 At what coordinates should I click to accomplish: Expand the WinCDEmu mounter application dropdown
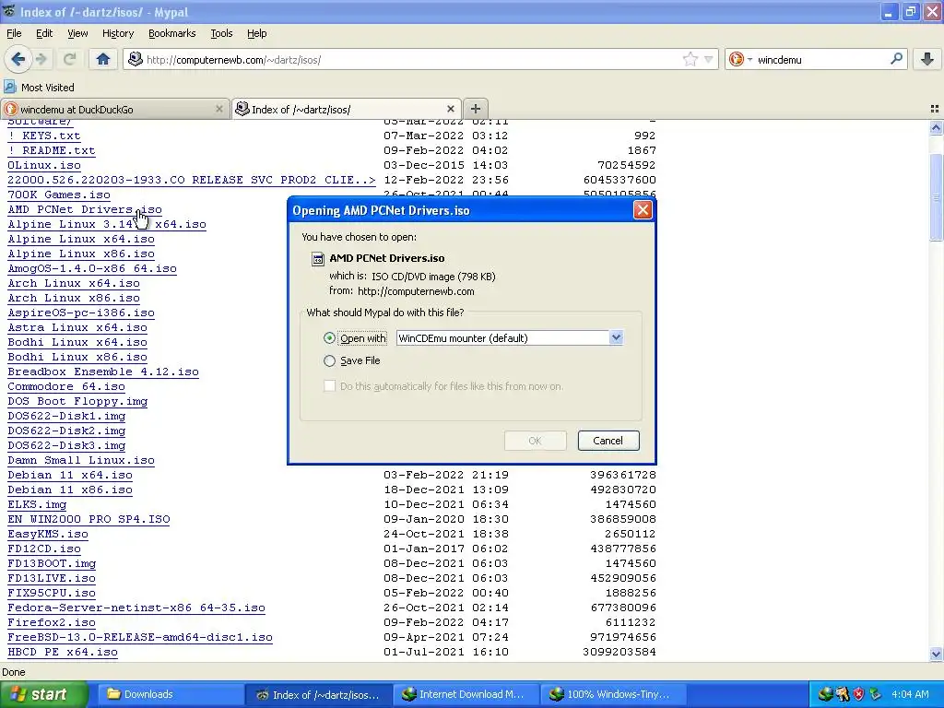tap(616, 337)
